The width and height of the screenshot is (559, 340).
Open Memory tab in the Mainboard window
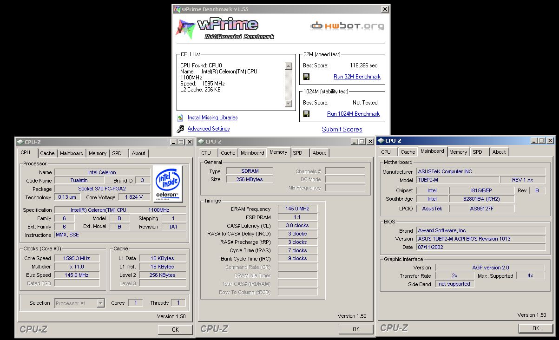pos(458,152)
